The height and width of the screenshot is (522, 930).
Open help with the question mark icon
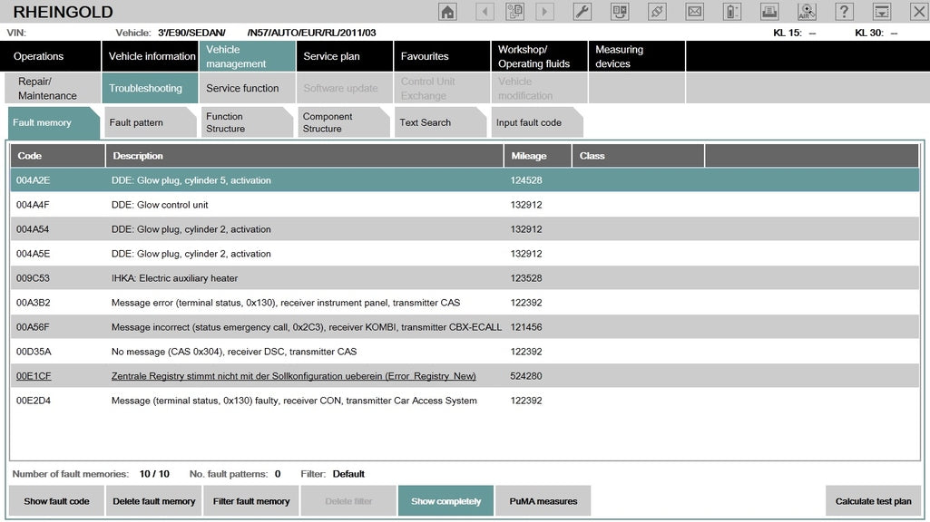(x=845, y=11)
